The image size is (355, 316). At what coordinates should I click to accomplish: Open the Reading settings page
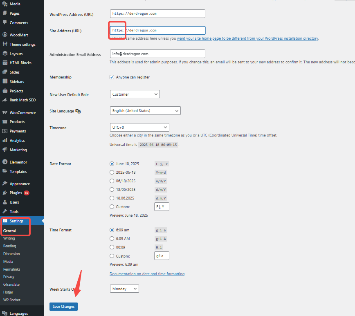9,246
